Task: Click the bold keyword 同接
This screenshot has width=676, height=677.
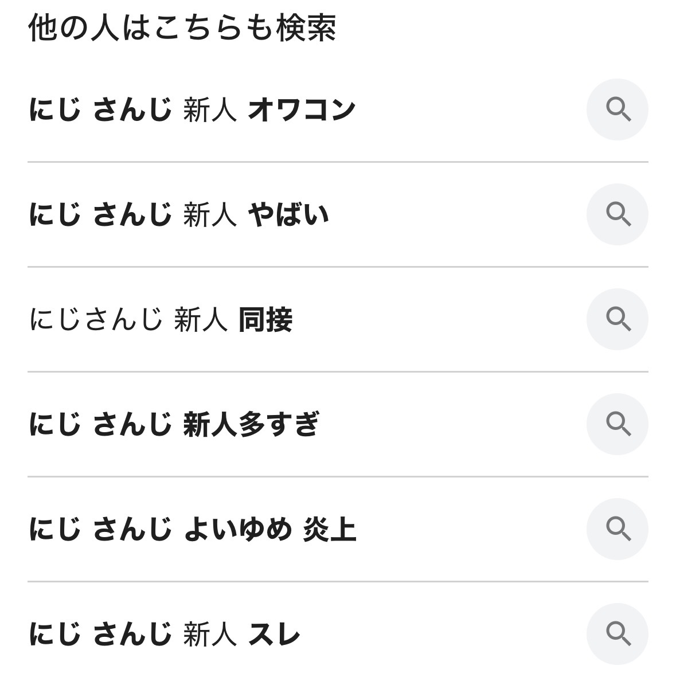Action: tap(265, 319)
